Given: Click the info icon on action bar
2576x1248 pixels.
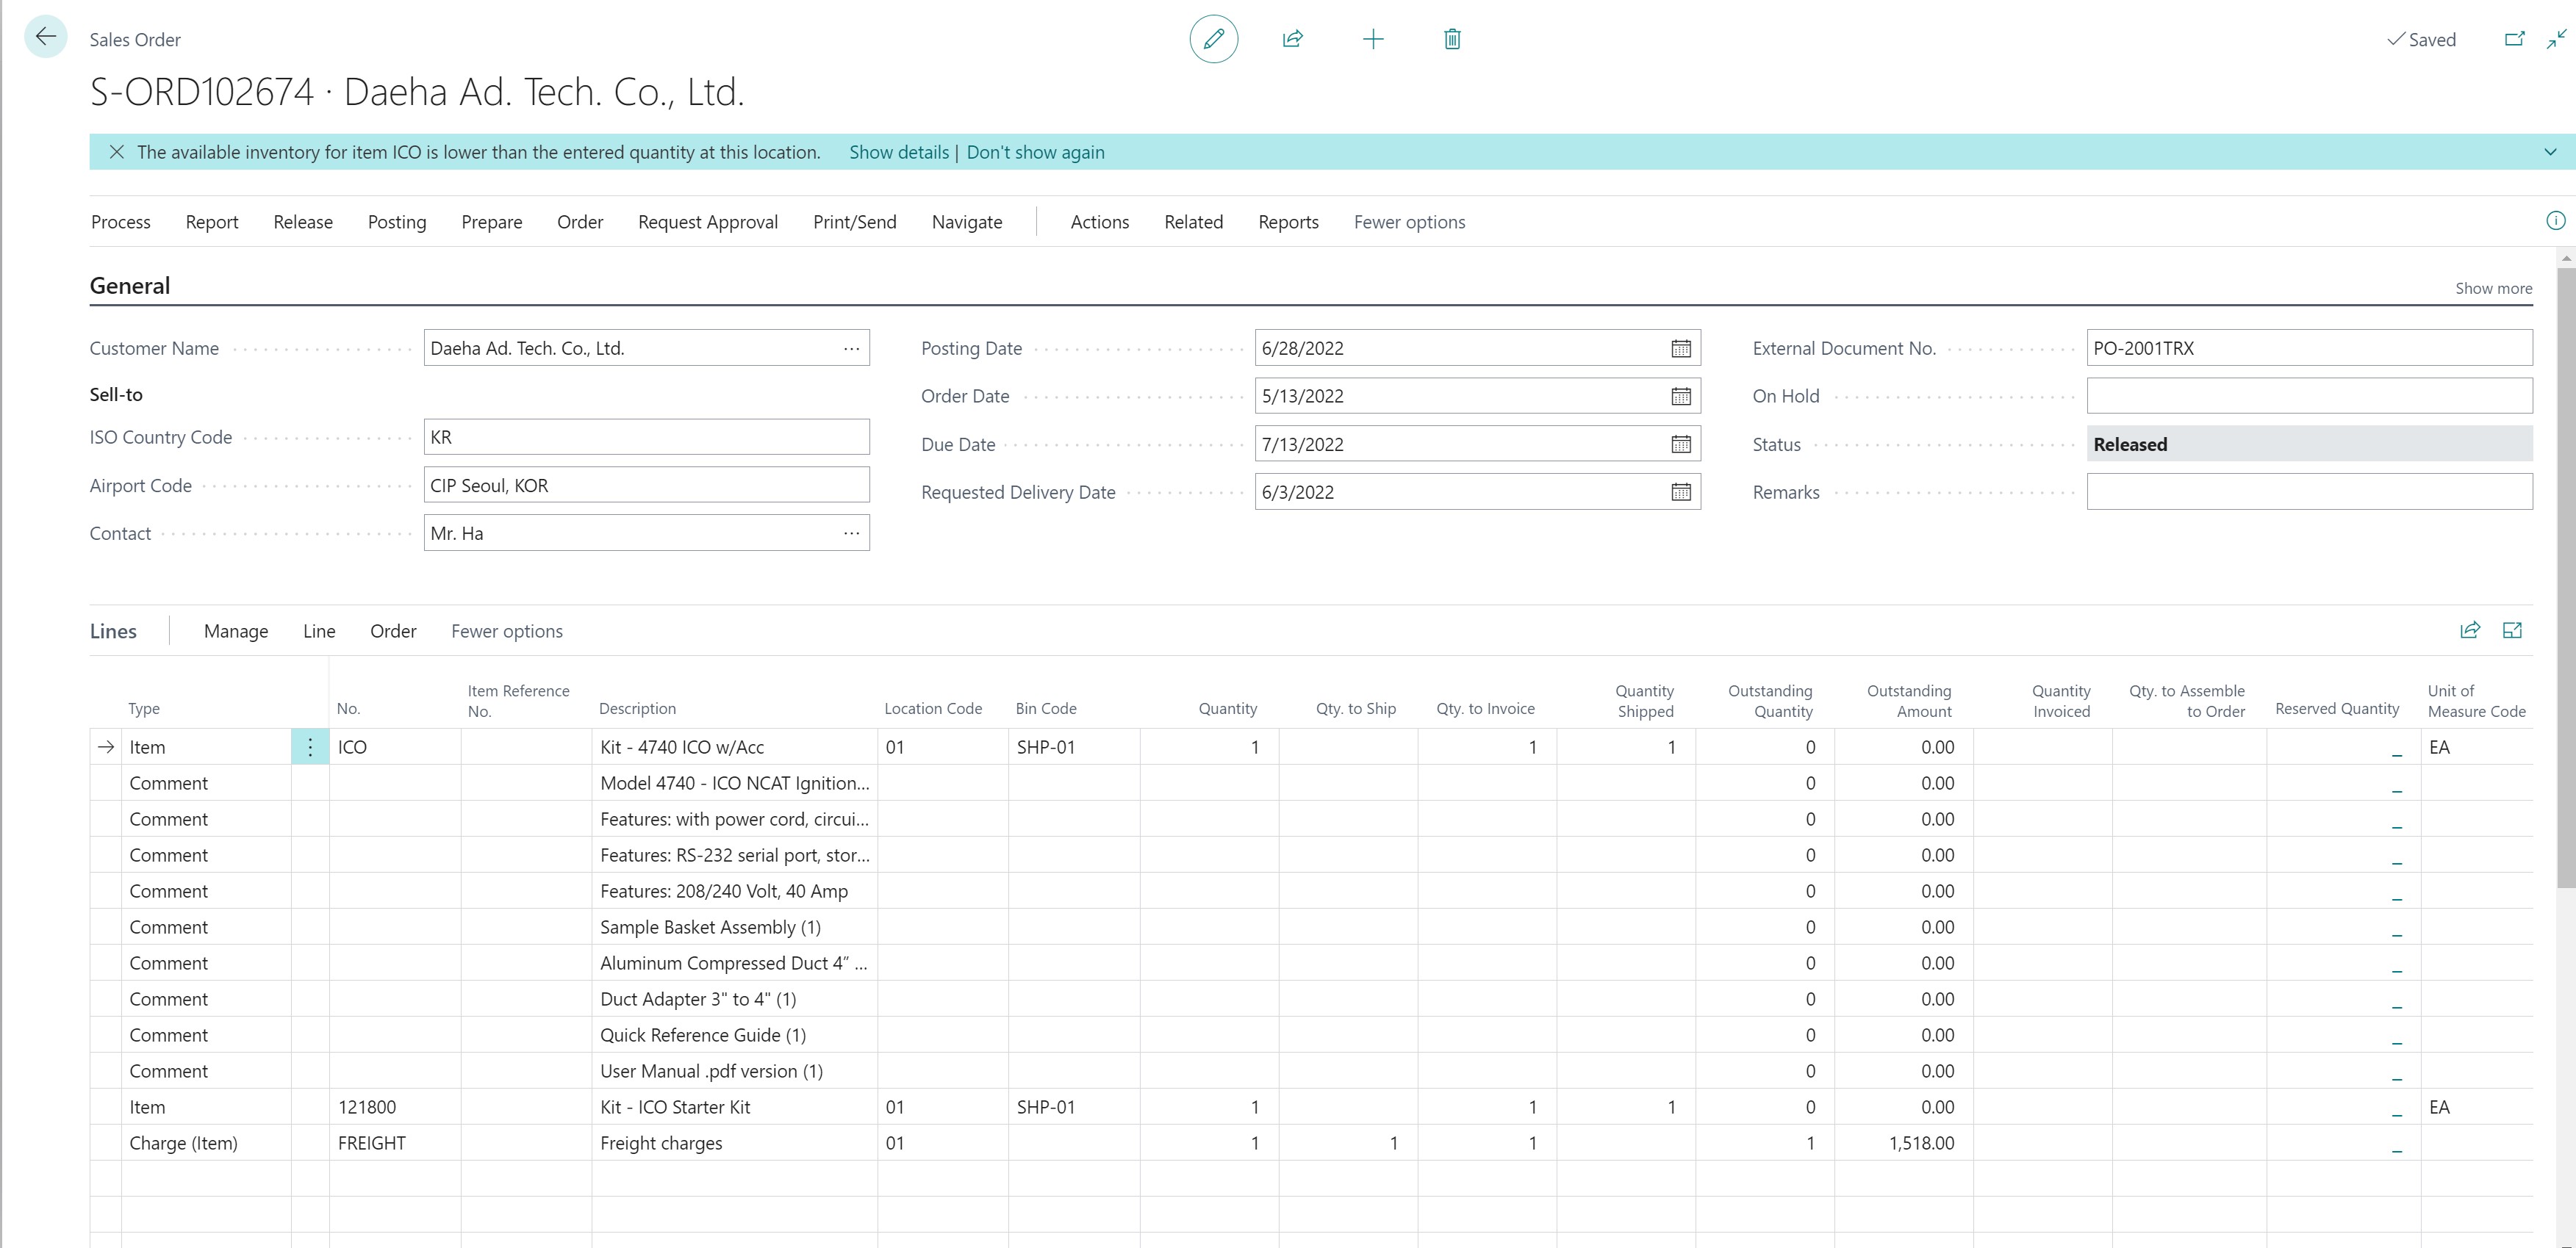Looking at the screenshot, I should pyautogui.click(x=2555, y=221).
